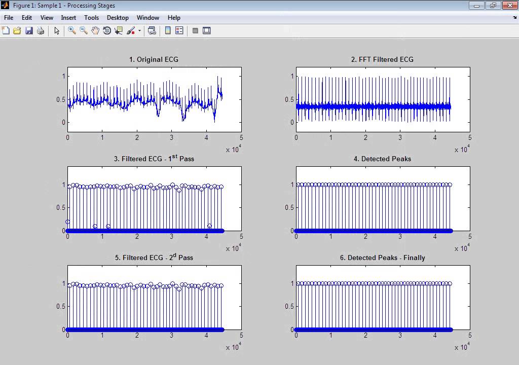Activate the Pan hand tool
Viewport: 519px width, 365px height.
pyautogui.click(x=95, y=31)
